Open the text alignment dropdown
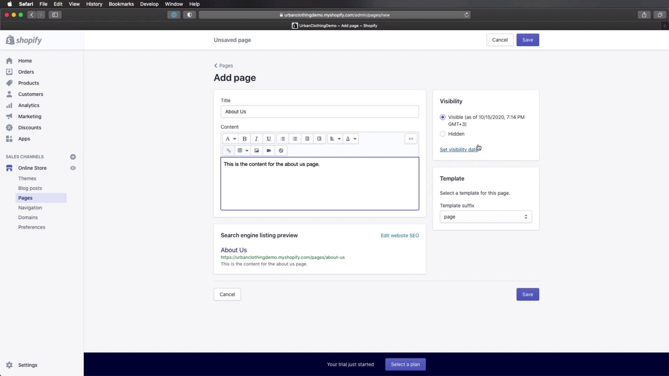This screenshot has width=669, height=376. [335, 139]
